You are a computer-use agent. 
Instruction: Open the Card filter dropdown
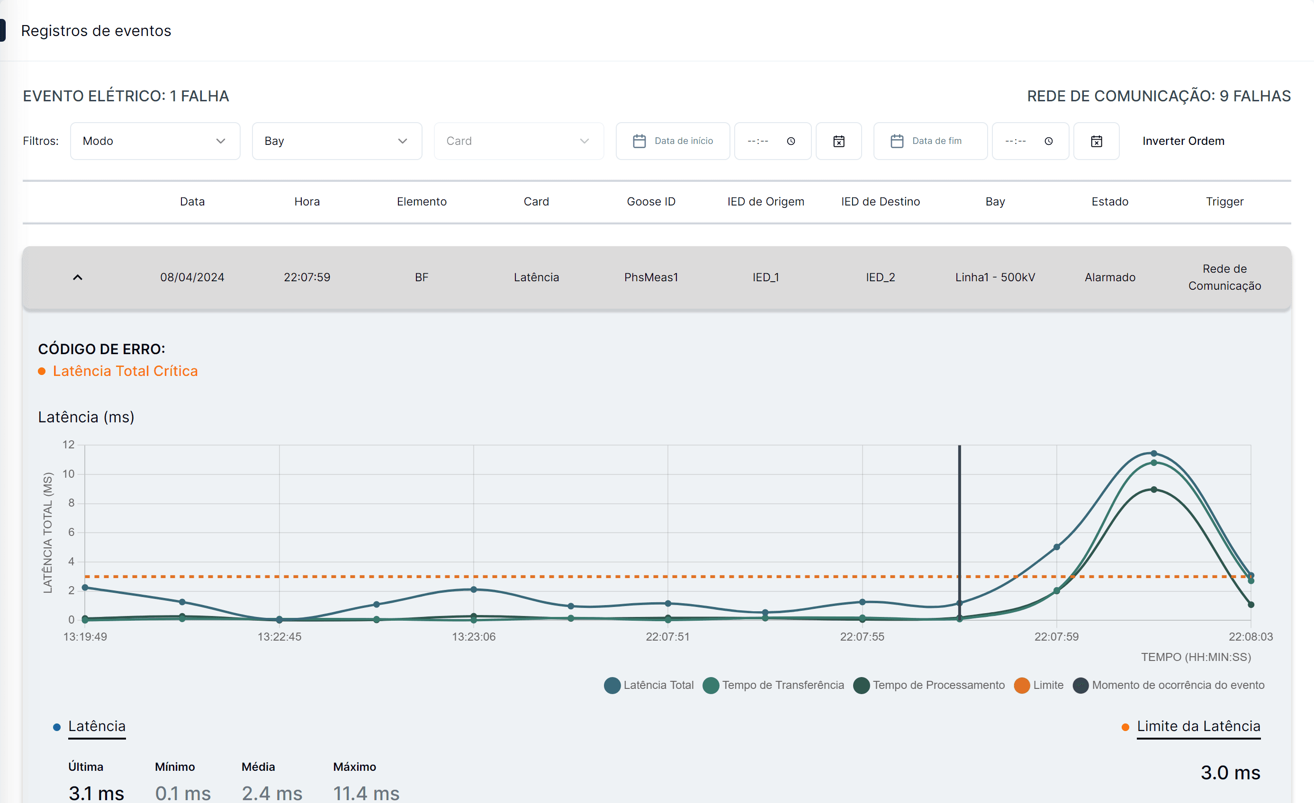tap(518, 141)
